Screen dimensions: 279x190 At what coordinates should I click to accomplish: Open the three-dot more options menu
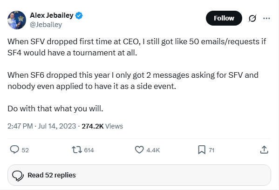point(266,18)
